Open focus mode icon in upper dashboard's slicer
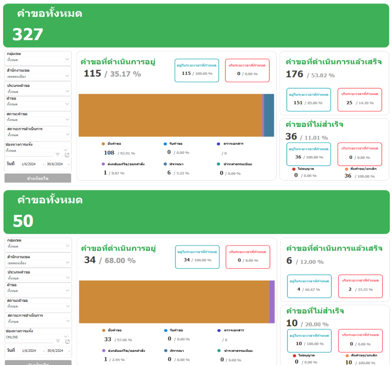This screenshot has height=365, width=392. [x=67, y=155]
